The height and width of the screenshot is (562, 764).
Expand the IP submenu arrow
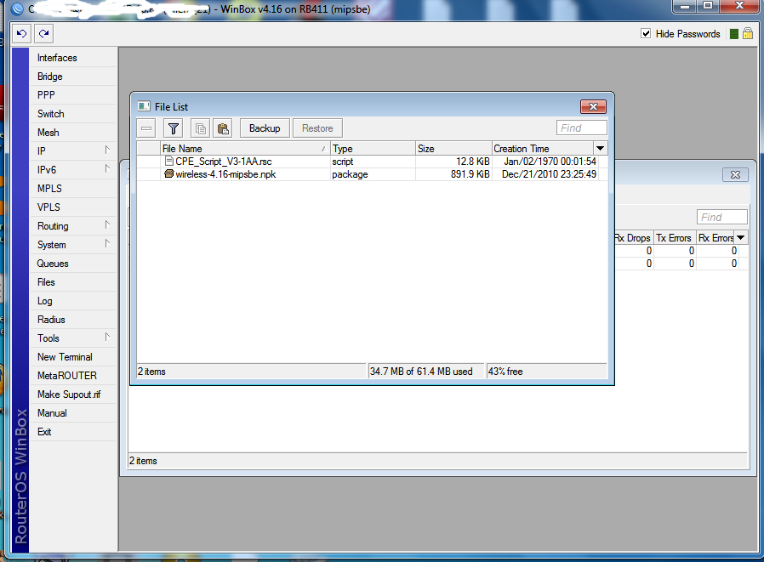point(107,150)
